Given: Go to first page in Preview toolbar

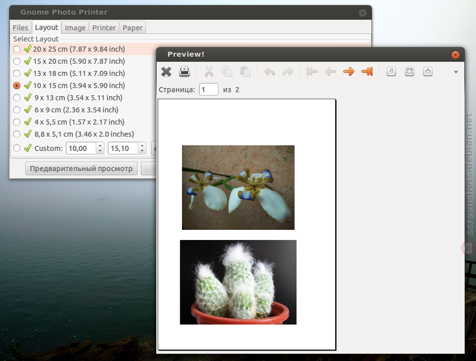Looking at the screenshot, I should [312, 72].
